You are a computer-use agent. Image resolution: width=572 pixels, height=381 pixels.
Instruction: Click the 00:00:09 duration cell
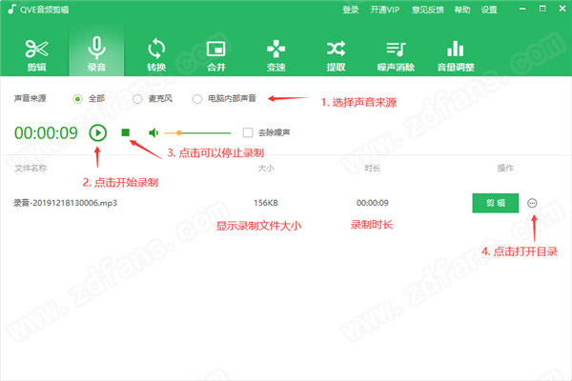tap(372, 203)
